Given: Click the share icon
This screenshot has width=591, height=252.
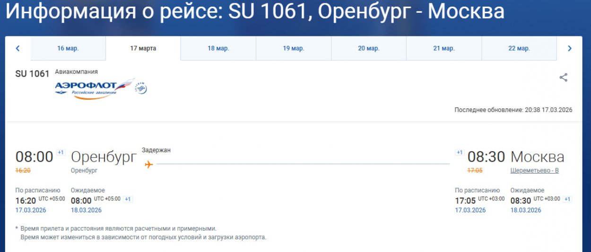Looking at the screenshot, I should (563, 78).
